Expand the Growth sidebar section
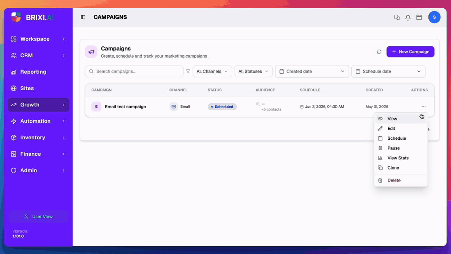This screenshot has width=451, height=254. pyautogui.click(x=38, y=105)
